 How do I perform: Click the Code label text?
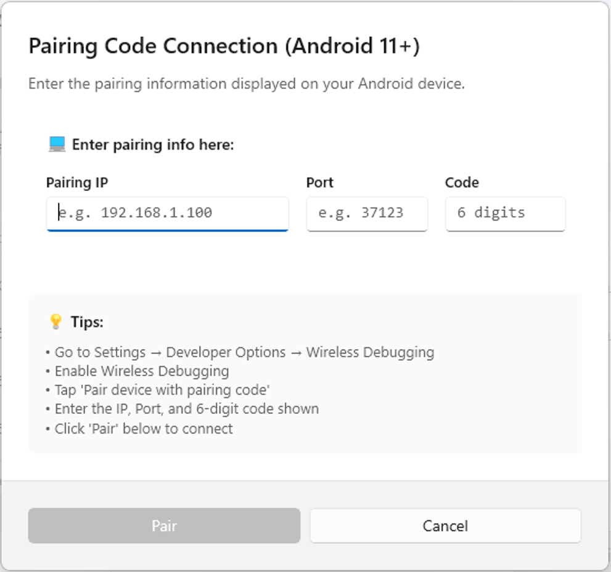tap(462, 182)
